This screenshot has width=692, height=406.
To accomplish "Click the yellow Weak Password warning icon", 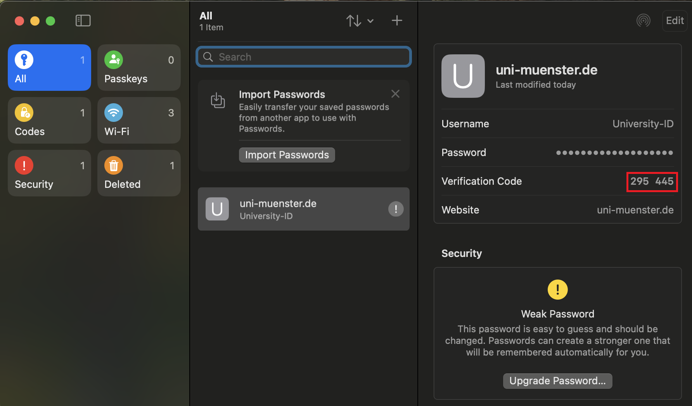I will point(557,290).
